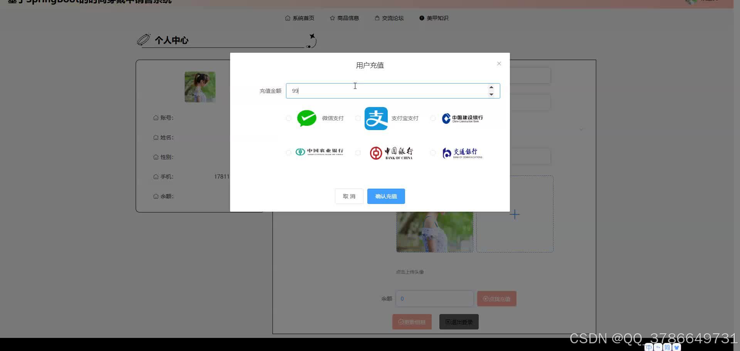
Task: Click the 退出登录 button
Action: tap(459, 322)
